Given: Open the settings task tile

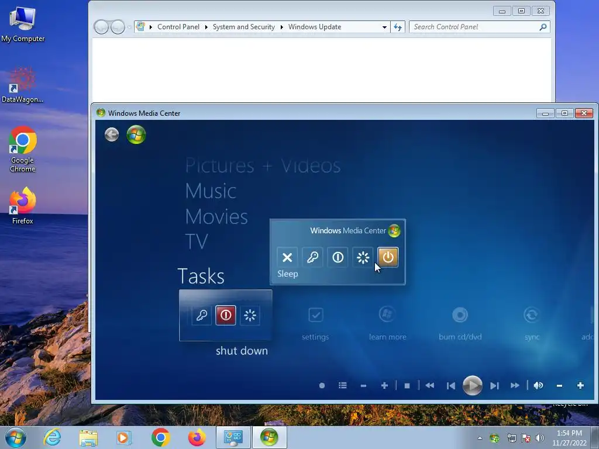Looking at the screenshot, I should pos(315,323).
